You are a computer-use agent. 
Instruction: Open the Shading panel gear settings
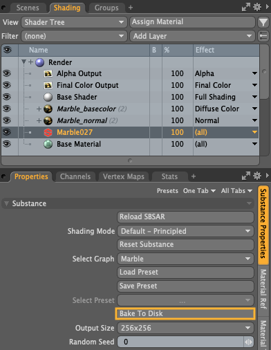coord(257,7)
